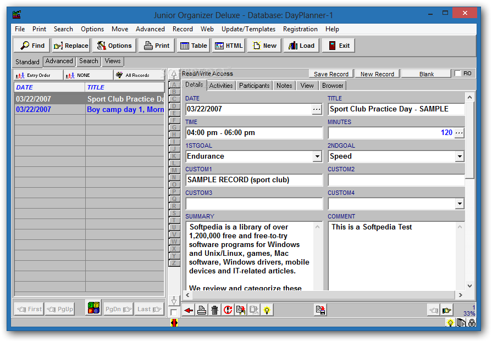The height and width of the screenshot is (342, 492).
Task: Go to previous record hand icon
Action: 434,310
